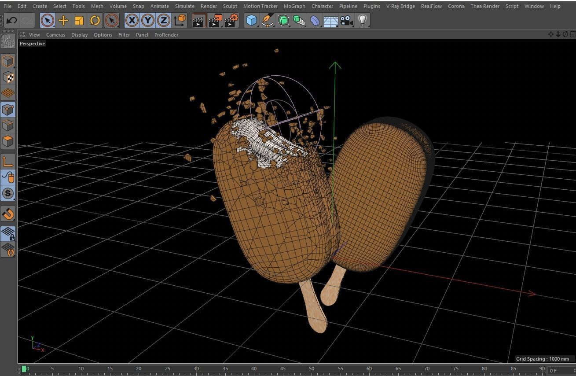Open the Sculpt menu

[230, 6]
